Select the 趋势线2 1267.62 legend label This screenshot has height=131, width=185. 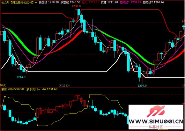[153, 2]
